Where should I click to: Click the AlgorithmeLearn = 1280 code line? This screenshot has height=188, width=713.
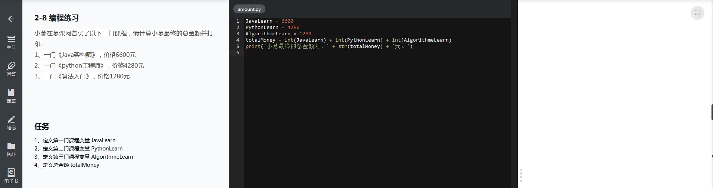[x=278, y=34]
